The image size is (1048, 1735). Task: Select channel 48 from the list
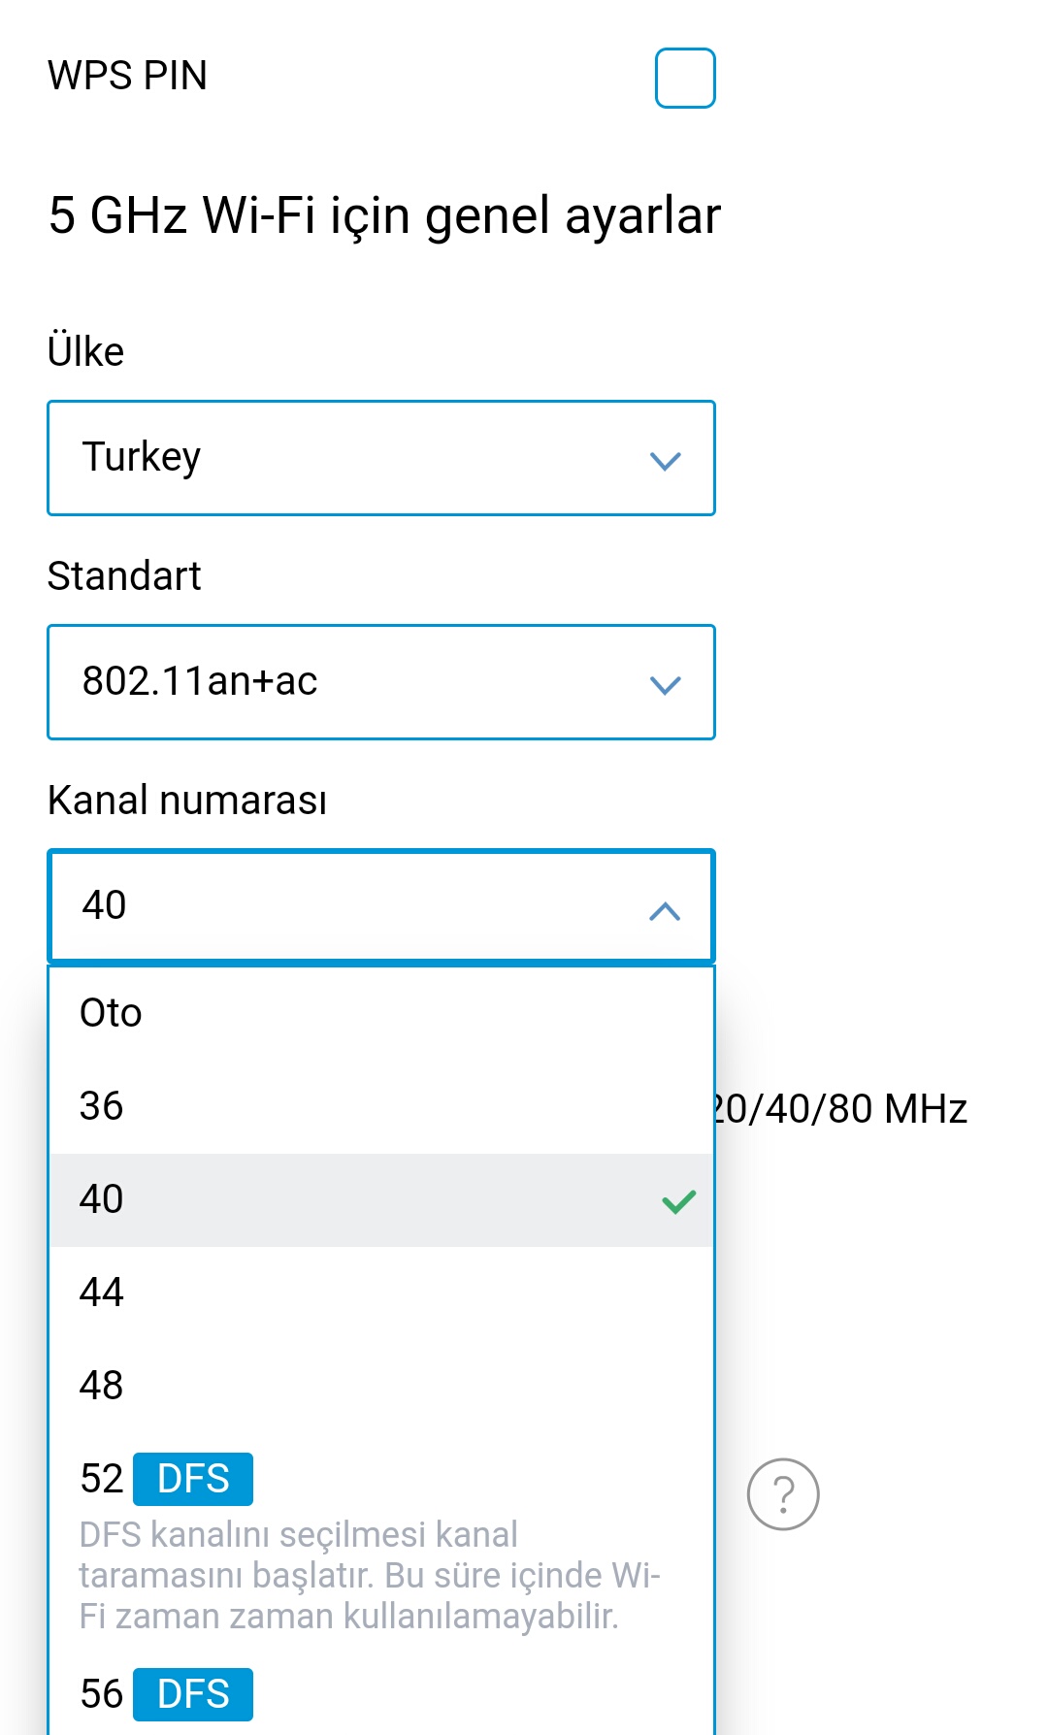point(381,1386)
